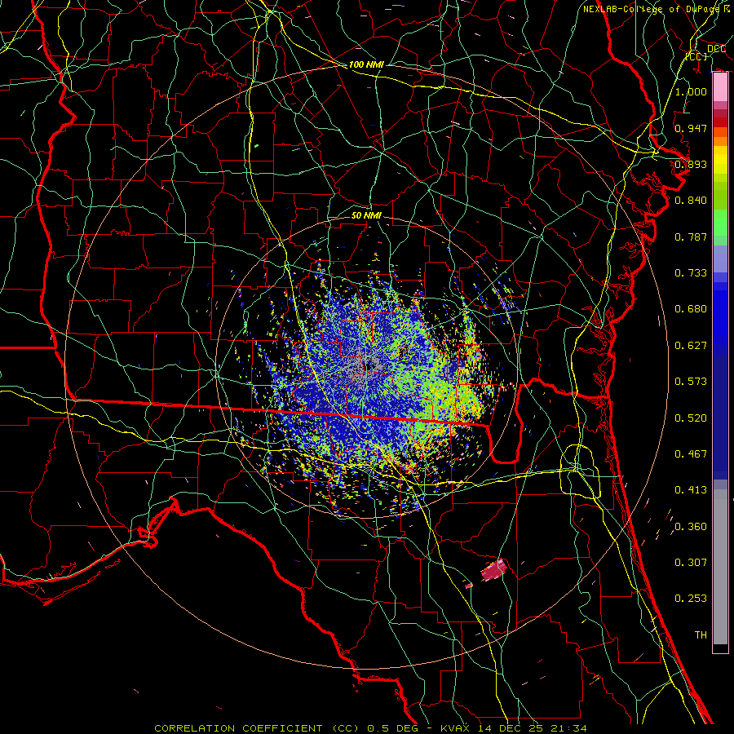
Task: Pick the lavender segment of the color scale
Action: pos(720,259)
